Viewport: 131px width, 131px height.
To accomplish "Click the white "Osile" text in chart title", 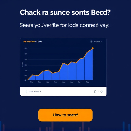I will click(x=39, y=41).
